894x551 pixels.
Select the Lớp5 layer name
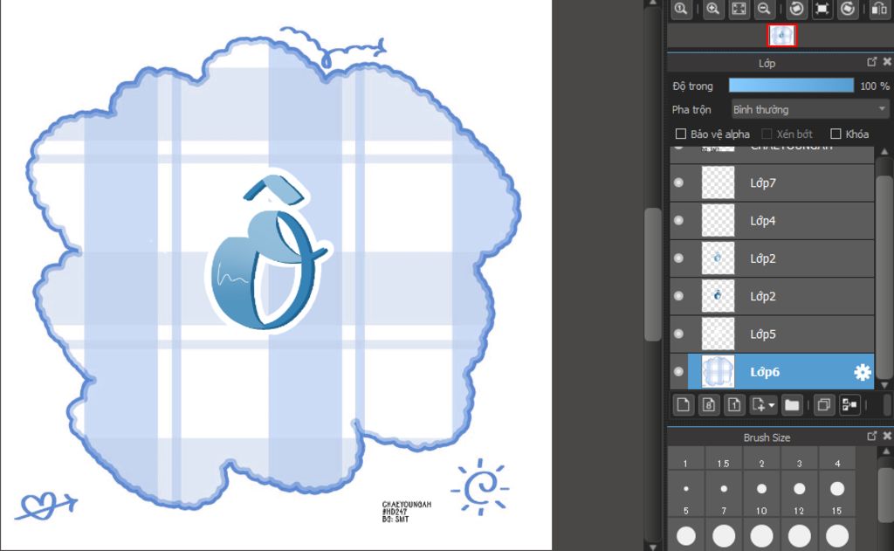[763, 334]
